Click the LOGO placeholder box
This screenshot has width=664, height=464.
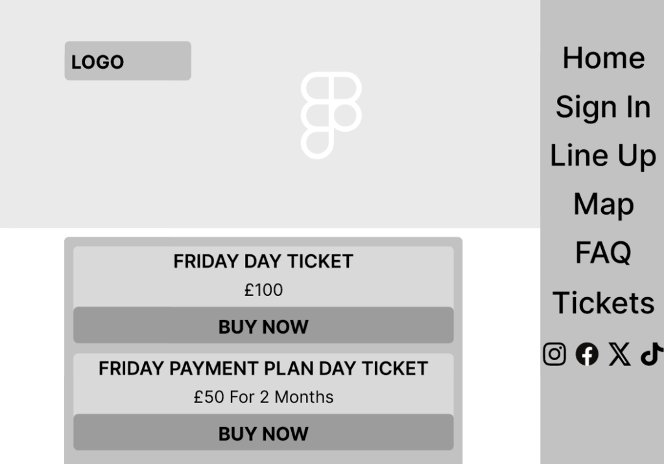click(128, 61)
